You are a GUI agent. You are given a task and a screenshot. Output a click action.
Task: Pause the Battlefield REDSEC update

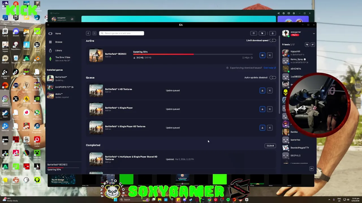262,55
